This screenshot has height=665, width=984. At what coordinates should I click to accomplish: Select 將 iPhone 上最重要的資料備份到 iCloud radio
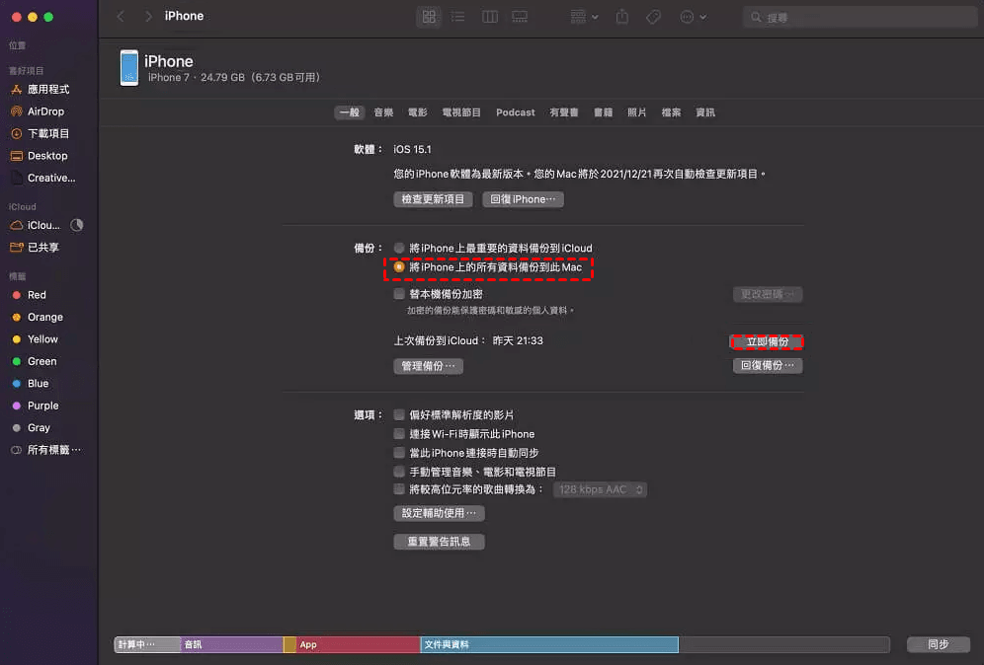click(399, 248)
